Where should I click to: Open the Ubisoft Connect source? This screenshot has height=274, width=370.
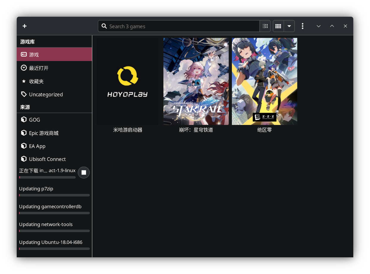click(x=47, y=159)
